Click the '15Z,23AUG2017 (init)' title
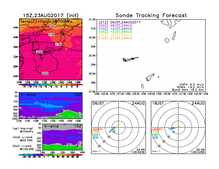Screen dimensions: 219x169 pyautogui.click(x=51, y=15)
